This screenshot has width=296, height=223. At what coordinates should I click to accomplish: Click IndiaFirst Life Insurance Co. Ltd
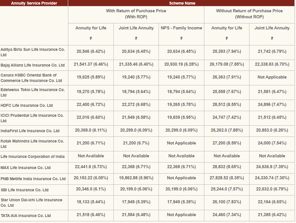30,131
